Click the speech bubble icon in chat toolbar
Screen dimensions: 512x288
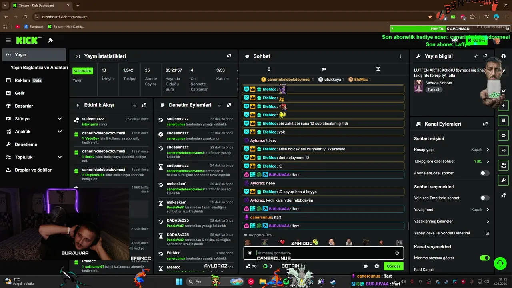point(324,69)
